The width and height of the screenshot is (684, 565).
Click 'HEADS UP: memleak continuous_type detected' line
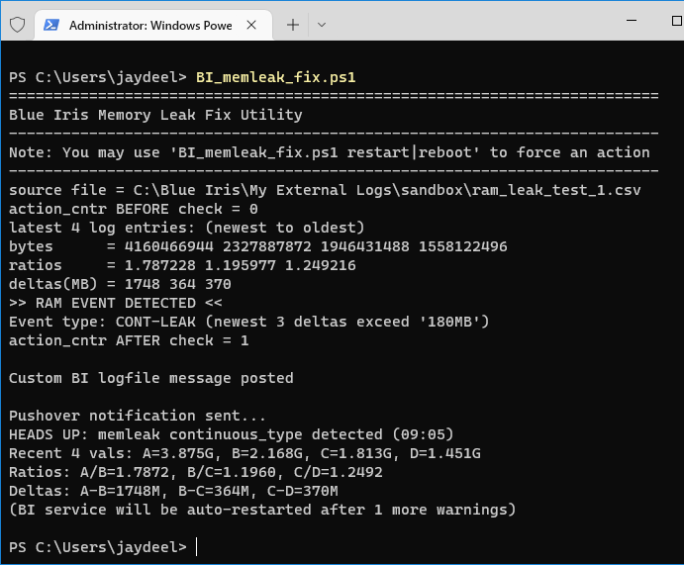232,434
